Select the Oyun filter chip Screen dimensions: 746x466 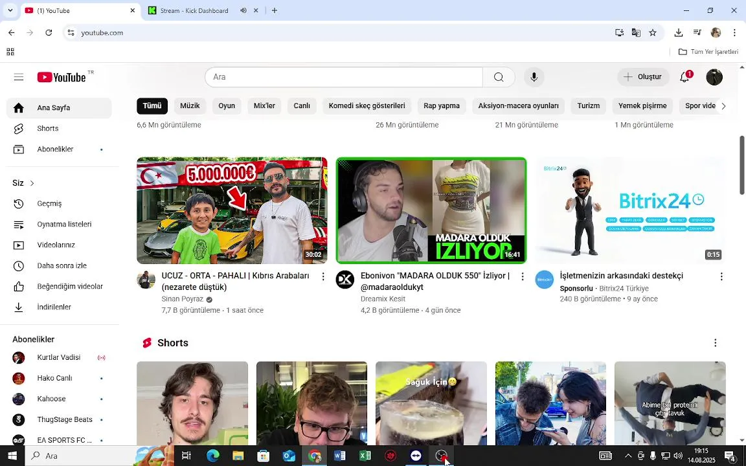coord(227,106)
